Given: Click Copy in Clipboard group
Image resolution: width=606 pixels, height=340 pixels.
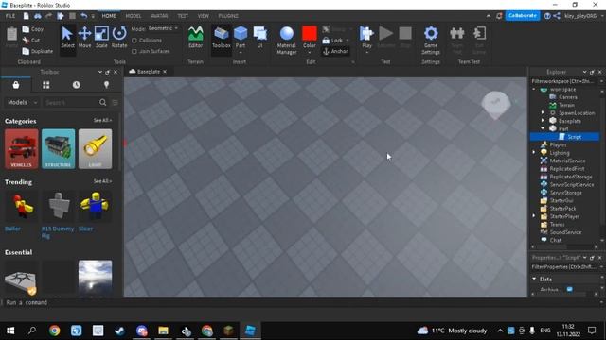Looking at the screenshot, I should point(33,29).
